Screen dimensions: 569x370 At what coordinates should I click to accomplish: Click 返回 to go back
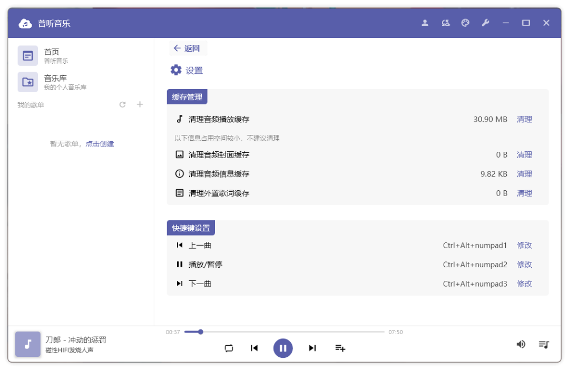(188, 48)
